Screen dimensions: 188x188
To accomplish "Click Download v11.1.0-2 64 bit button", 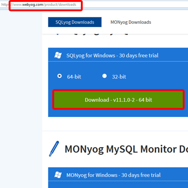I will pyautogui.click(x=118, y=100).
